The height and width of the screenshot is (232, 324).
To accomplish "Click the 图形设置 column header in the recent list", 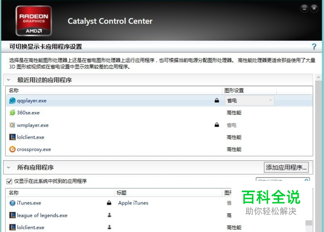I will pyautogui.click(x=234, y=90).
